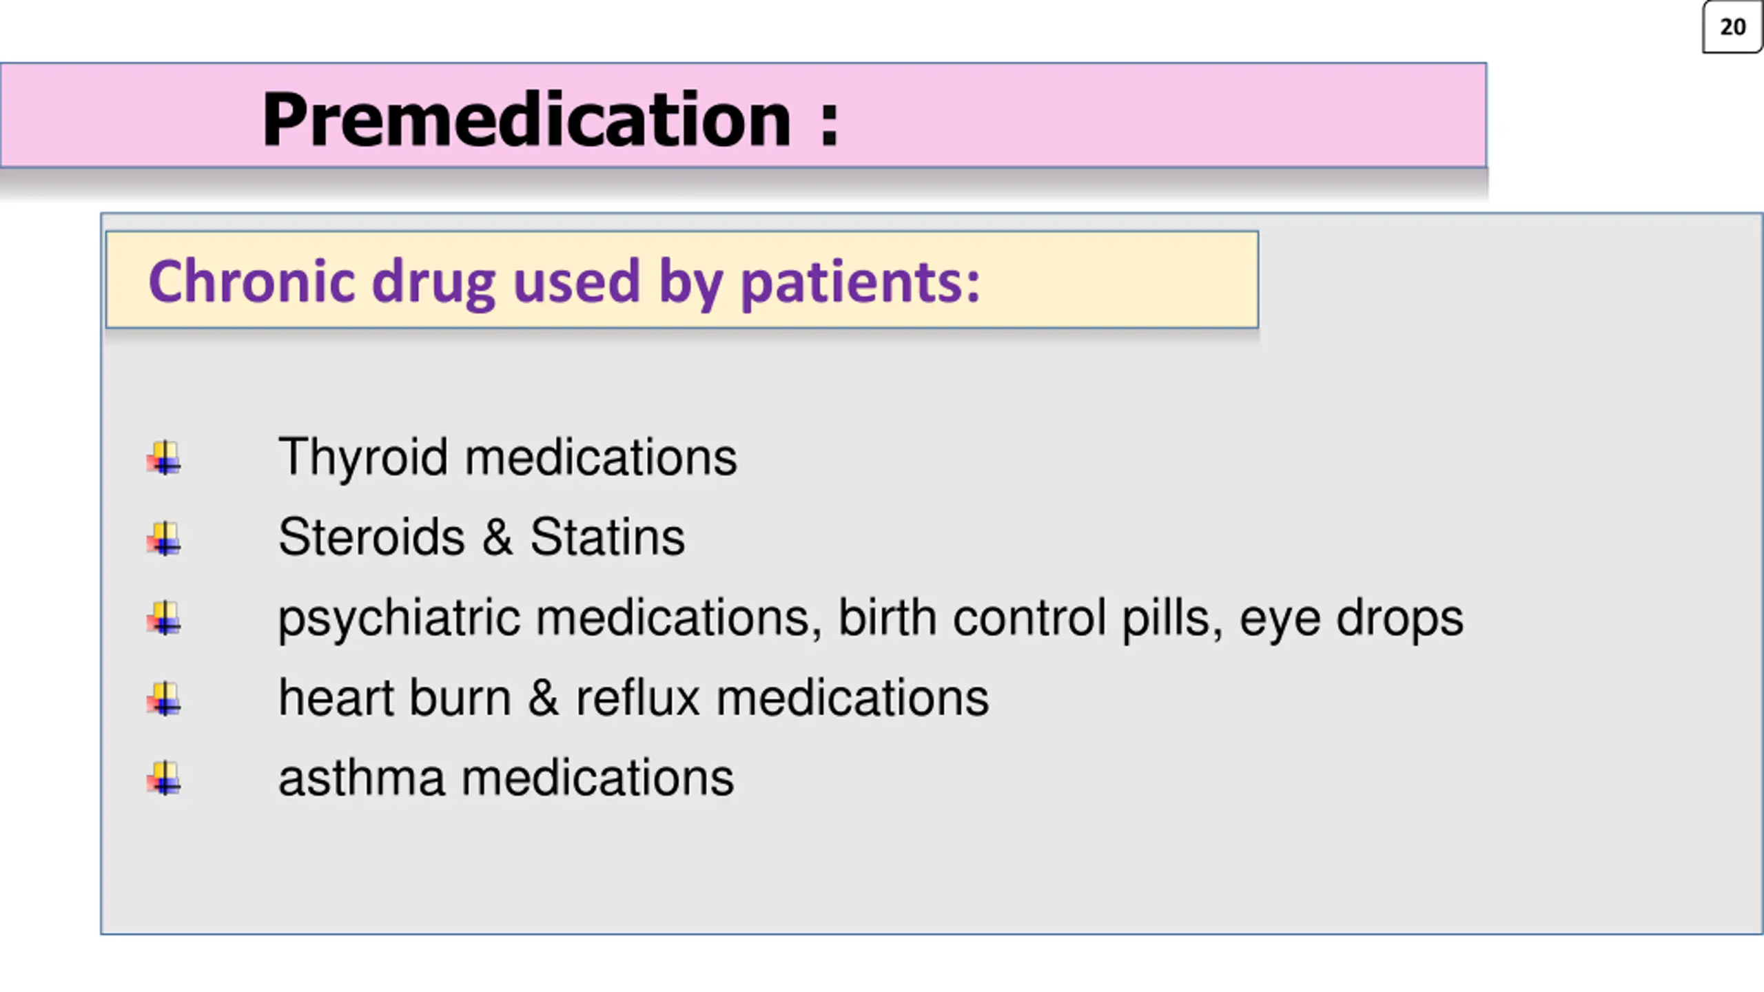
Task: Click the Chronic drug used by patients heading
Action: pyautogui.click(x=564, y=282)
